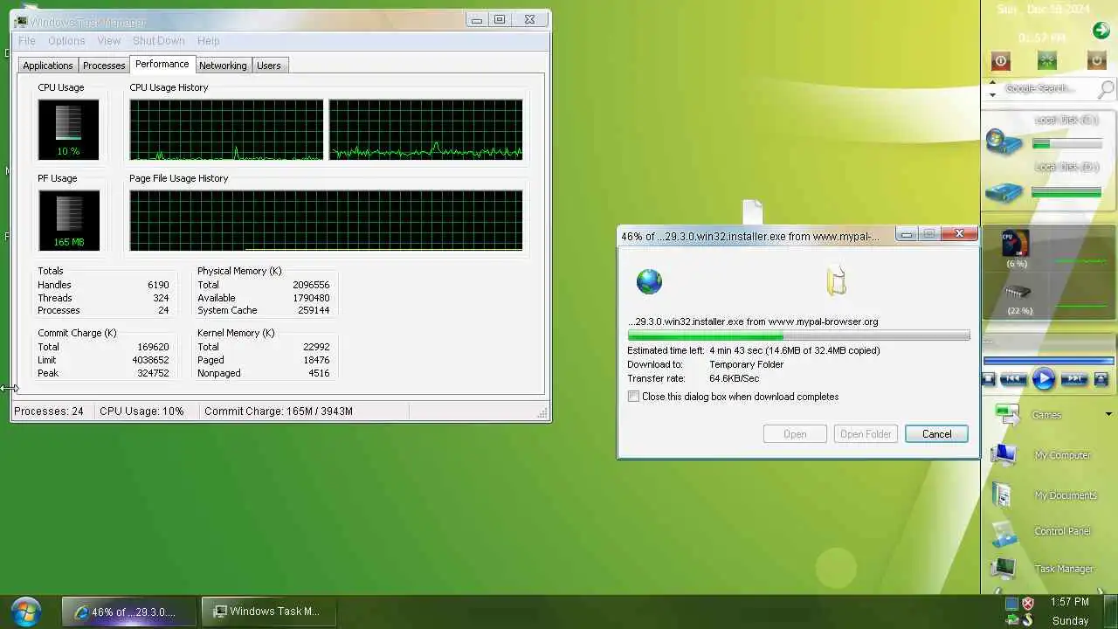This screenshot has height=629, width=1118.
Task: Click the Games launcher icon
Action: (1006, 414)
